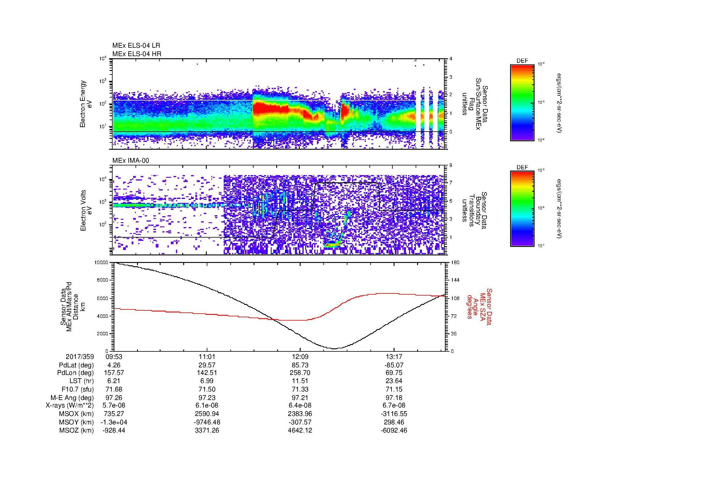706x499 pixels.
Task: Click the MSOZ value -6092.46
Action: [394, 430]
